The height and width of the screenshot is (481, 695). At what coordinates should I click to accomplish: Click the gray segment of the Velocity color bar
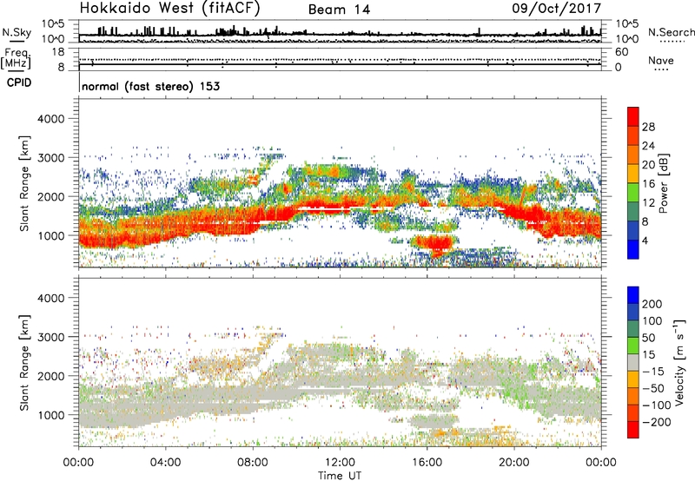633,362
